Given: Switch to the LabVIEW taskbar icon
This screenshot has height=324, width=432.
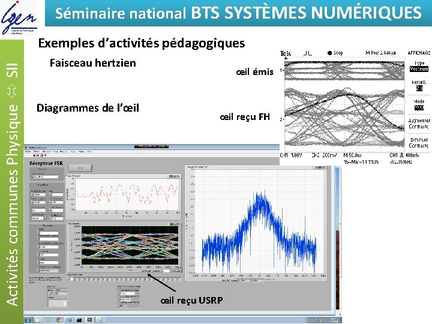Looking at the screenshot, I should point(89,320).
